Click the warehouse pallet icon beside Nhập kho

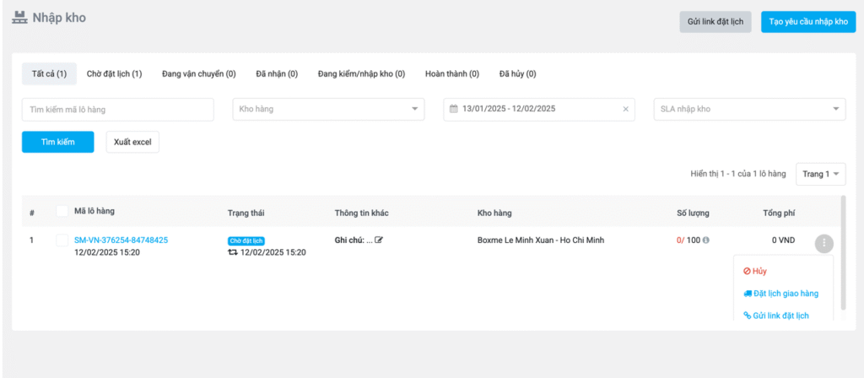19,17
